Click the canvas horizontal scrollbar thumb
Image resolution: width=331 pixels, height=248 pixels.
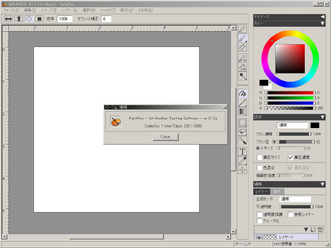pos(117,236)
